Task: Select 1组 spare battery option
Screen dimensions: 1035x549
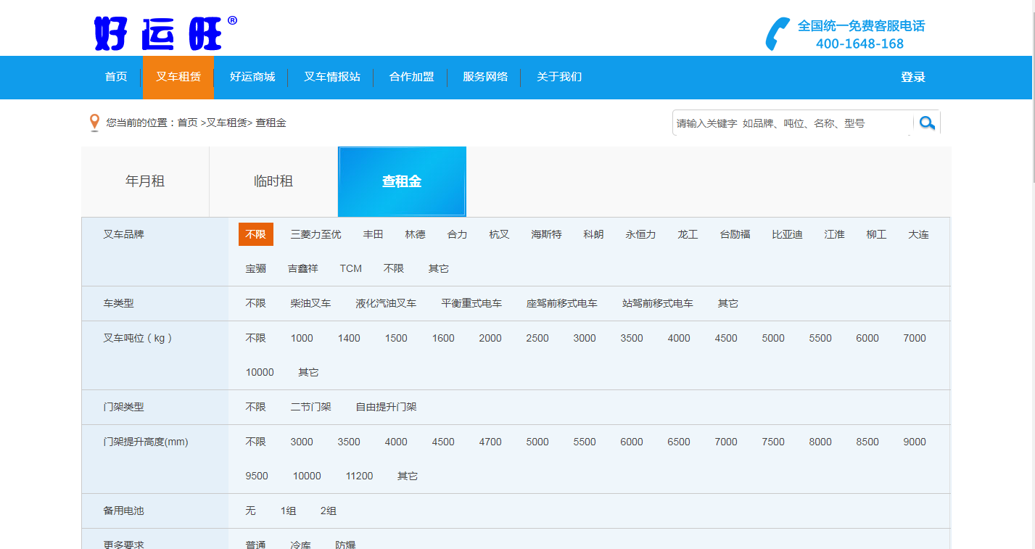Action: [289, 511]
